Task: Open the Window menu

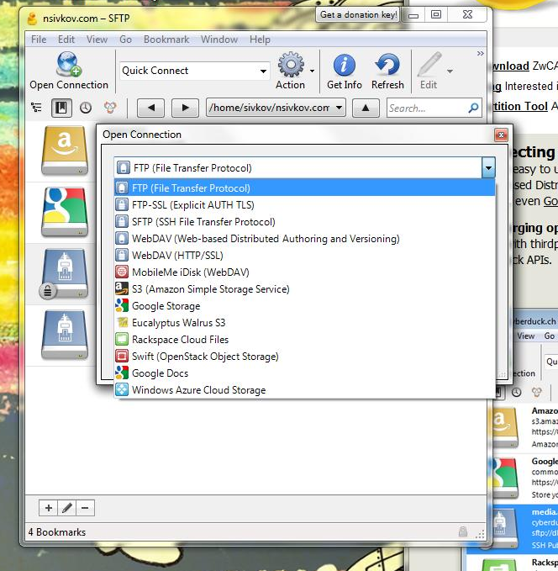Action: click(x=219, y=40)
